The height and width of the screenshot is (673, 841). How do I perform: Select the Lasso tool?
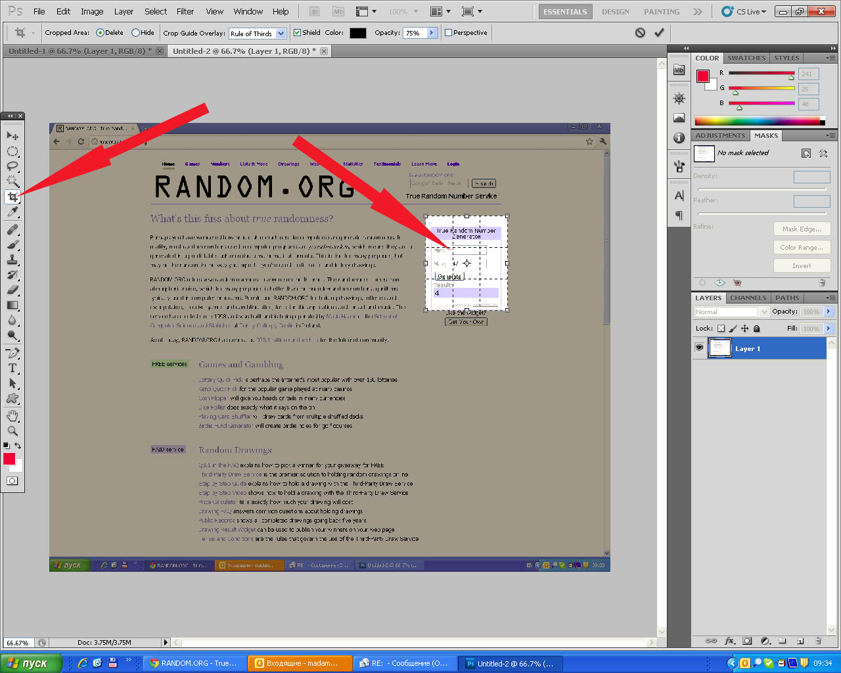pyautogui.click(x=12, y=166)
